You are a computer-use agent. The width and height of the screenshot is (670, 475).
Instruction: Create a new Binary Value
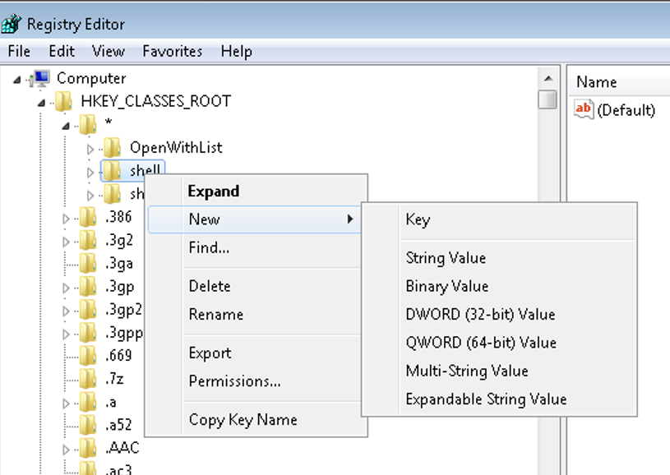tap(499, 286)
